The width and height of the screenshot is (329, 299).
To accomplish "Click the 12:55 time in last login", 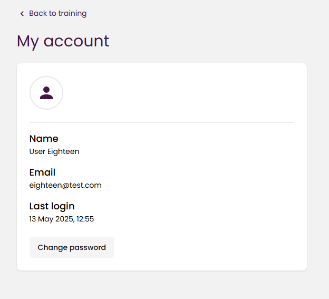I will coord(85,219).
